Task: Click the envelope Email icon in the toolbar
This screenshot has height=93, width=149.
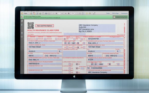Action: point(49,13)
